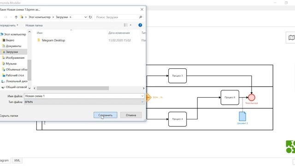The height and width of the screenshot is (166, 295).
Task: Switch to the Diagram tab
Action: click(x=4, y=160)
